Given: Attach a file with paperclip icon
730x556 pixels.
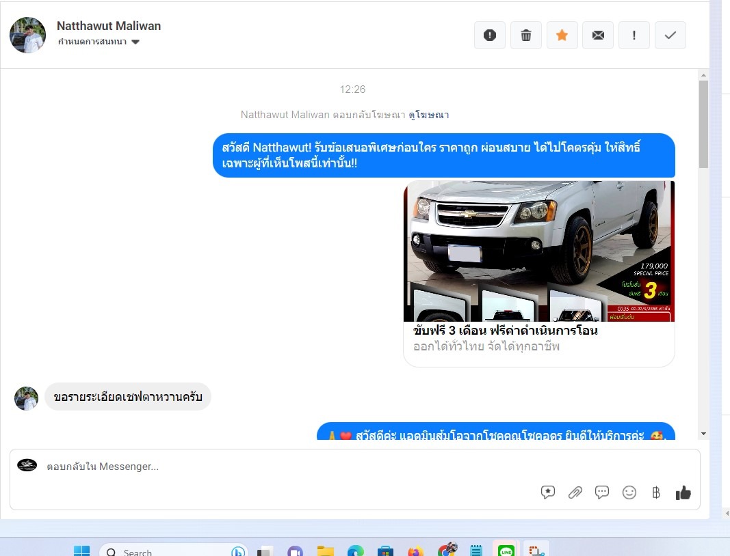Looking at the screenshot, I should (x=575, y=492).
